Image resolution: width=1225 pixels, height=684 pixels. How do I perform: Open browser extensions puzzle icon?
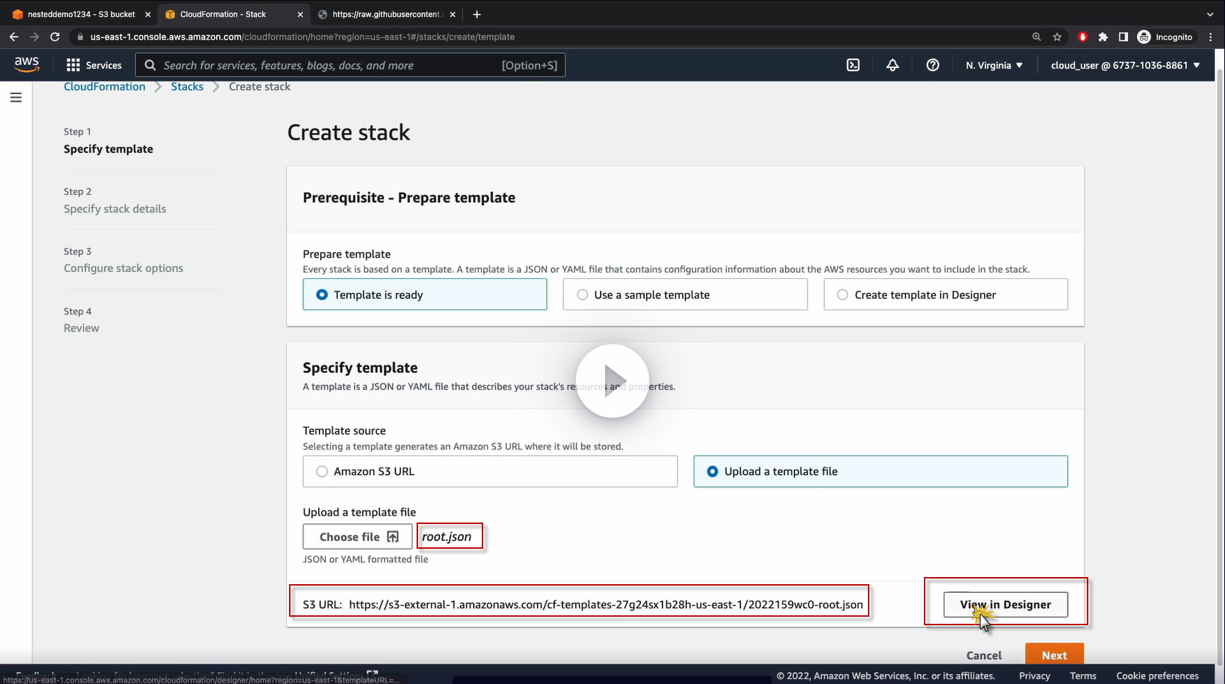pyautogui.click(x=1102, y=37)
